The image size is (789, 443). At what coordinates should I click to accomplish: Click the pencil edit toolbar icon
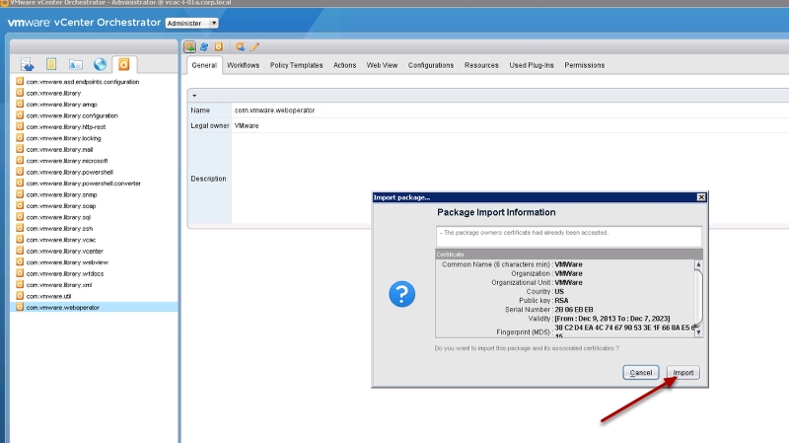click(x=254, y=46)
